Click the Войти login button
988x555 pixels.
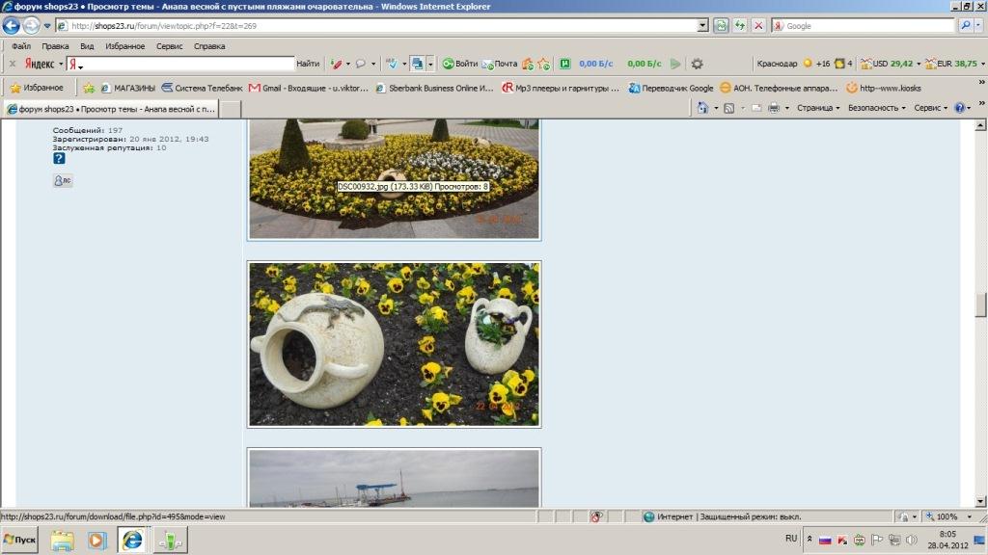pos(460,64)
